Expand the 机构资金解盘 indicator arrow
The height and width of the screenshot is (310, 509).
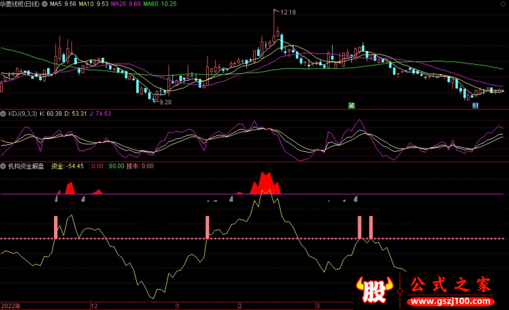coord(4,166)
